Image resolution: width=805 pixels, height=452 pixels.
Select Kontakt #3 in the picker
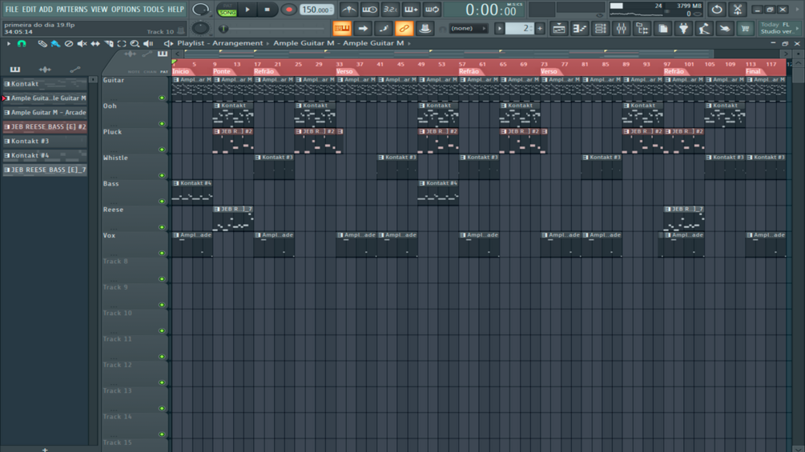(45, 141)
